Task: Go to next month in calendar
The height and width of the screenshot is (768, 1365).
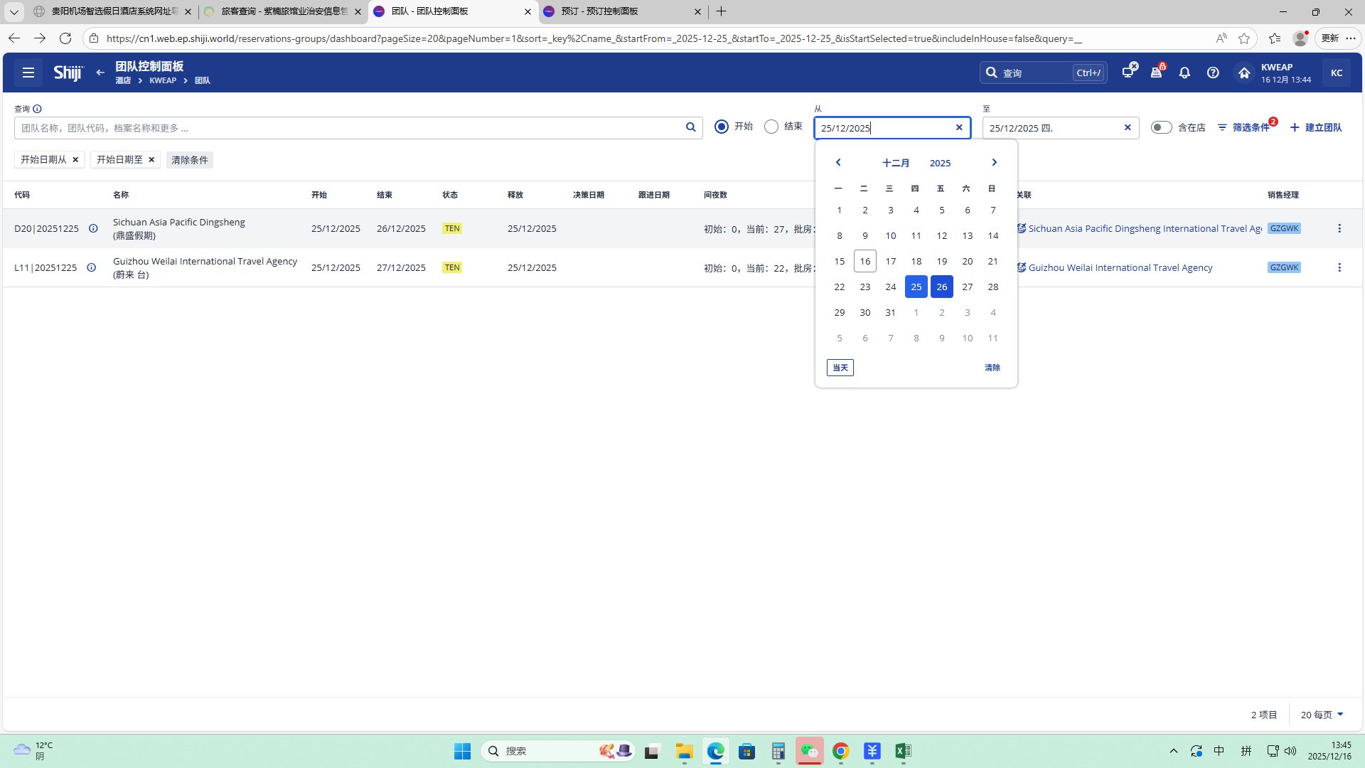Action: point(994,163)
